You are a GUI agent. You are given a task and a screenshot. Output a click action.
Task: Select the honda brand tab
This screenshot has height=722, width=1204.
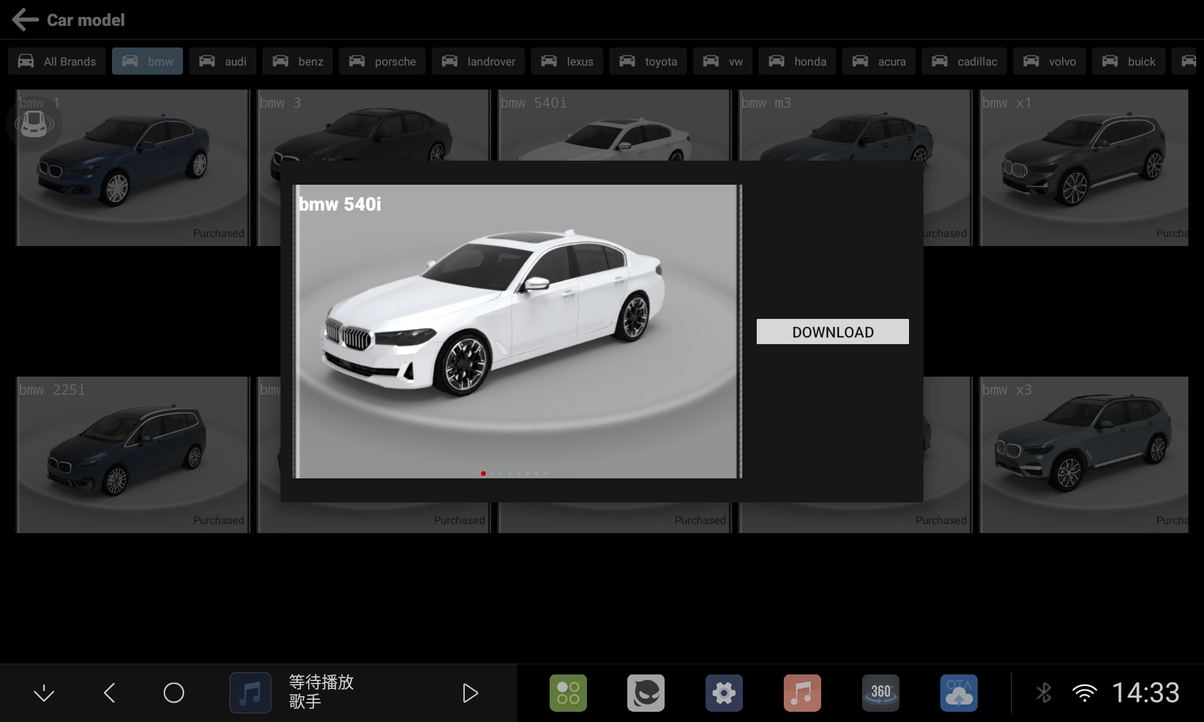click(x=797, y=61)
